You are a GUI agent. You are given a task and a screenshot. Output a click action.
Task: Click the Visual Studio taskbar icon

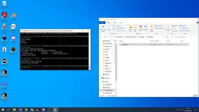20,110
